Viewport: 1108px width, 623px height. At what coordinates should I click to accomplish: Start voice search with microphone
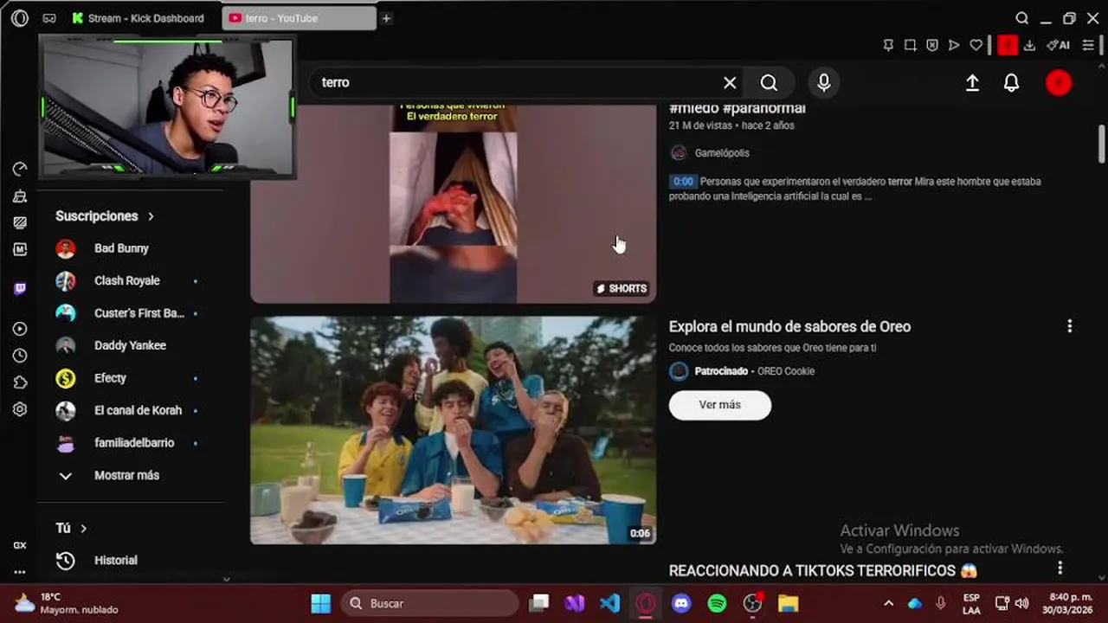pyautogui.click(x=824, y=82)
